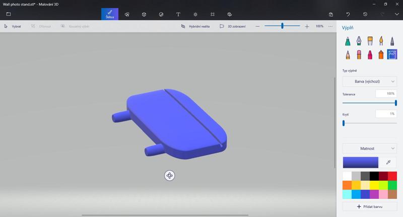403x217 pixels.
Task: Click the Undo arrow
Action: [348, 15]
